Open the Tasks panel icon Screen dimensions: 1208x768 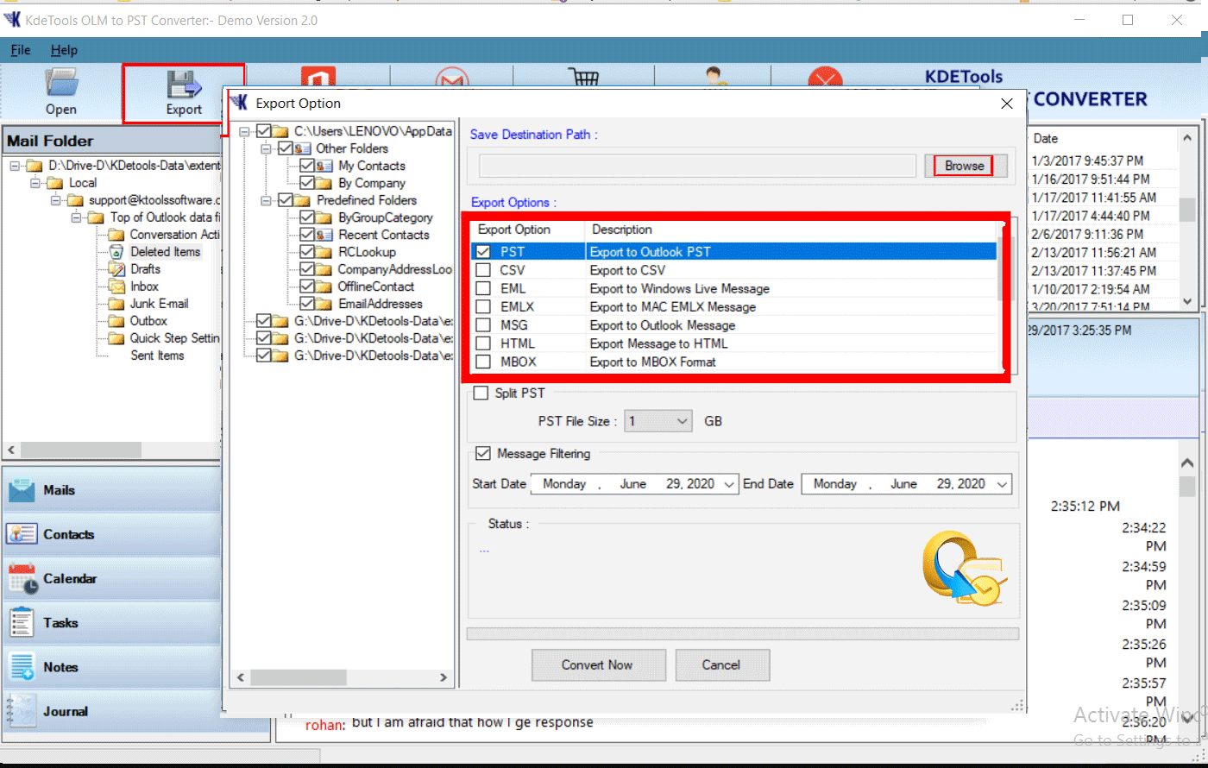click(x=22, y=623)
